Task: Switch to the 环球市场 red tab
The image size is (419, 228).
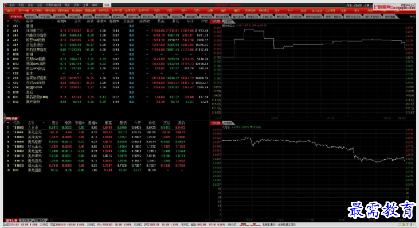Action: click(17, 16)
